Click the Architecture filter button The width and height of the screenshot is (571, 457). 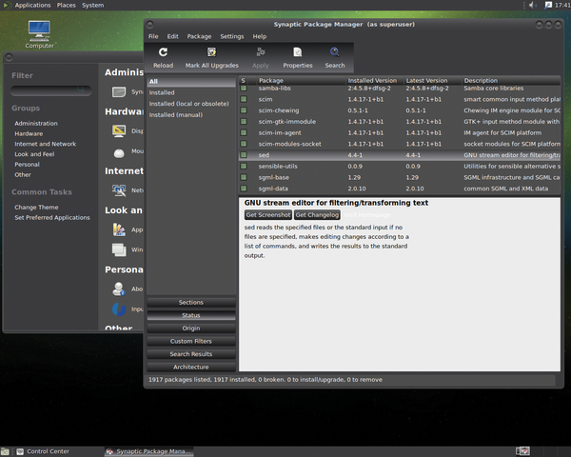tap(191, 367)
